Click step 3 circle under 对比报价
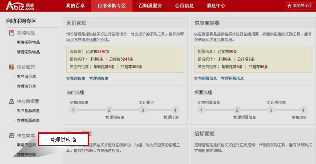The height and width of the screenshot is (164, 316). [143, 110]
